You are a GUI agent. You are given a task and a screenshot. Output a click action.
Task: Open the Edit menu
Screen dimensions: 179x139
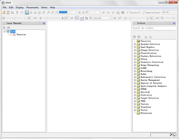coord(11,7)
